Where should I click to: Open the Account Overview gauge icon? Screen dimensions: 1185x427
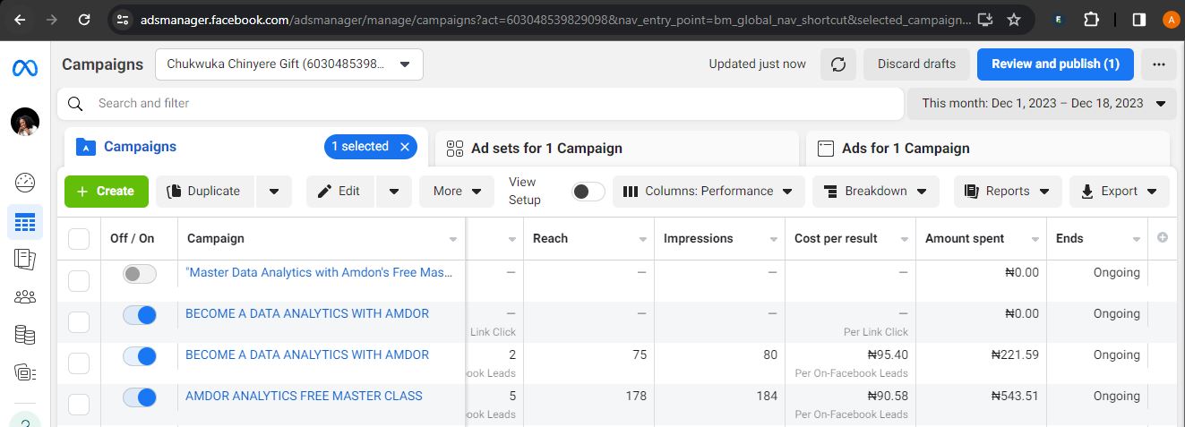pyautogui.click(x=25, y=183)
